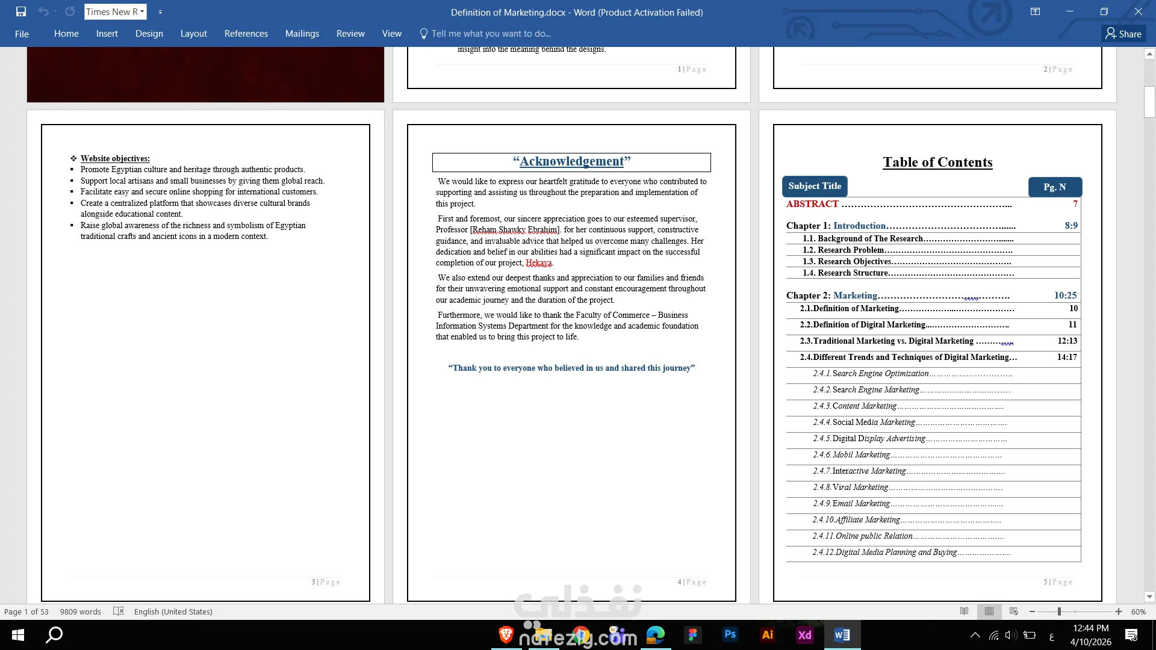The height and width of the screenshot is (650, 1156).
Task: Click the 60% zoom level
Action: [1139, 611]
